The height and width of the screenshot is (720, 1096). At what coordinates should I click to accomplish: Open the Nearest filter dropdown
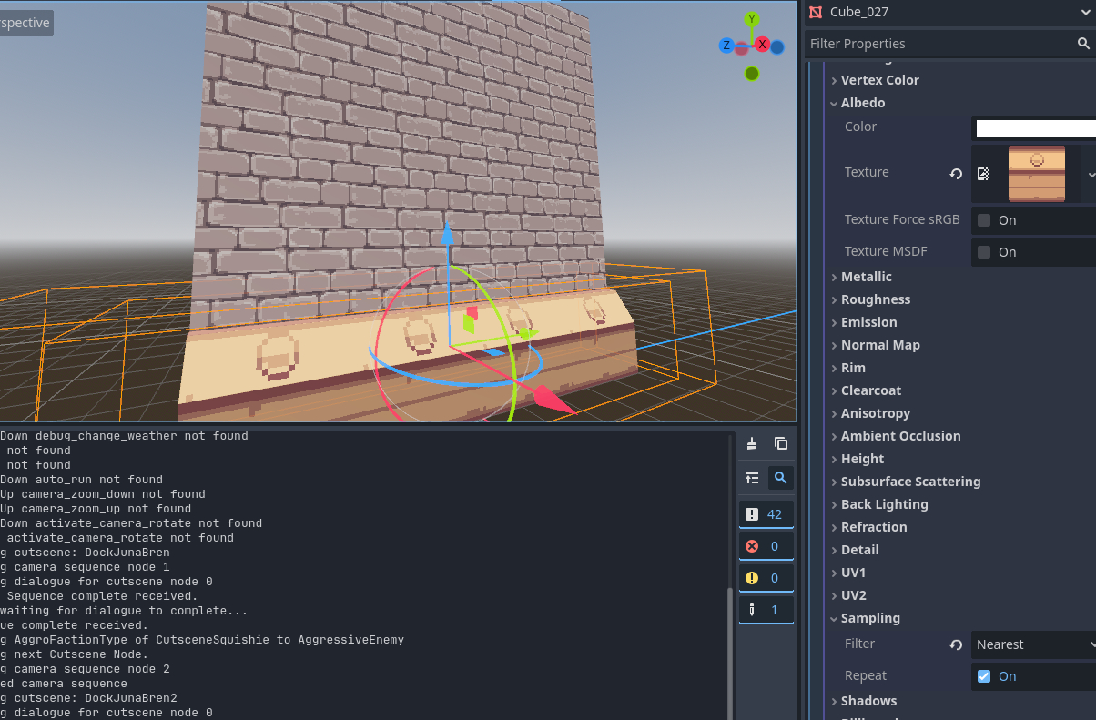pos(1034,644)
